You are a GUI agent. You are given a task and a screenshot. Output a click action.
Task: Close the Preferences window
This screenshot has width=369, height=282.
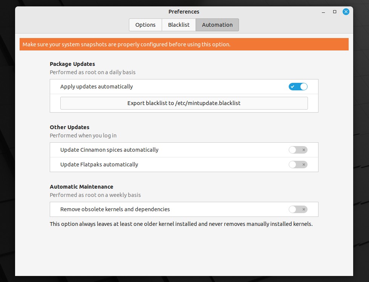click(346, 12)
